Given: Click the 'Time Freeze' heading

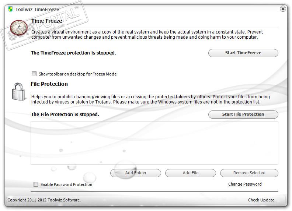Looking at the screenshot, I should pos(46,21).
